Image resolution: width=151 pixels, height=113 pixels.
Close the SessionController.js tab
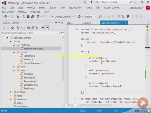(126, 23)
